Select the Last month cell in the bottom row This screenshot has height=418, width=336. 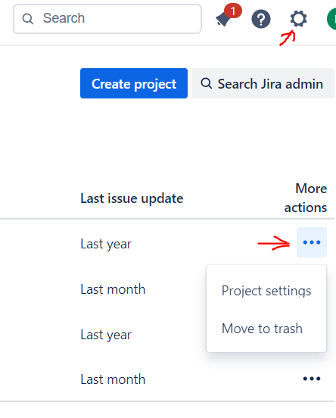(113, 379)
